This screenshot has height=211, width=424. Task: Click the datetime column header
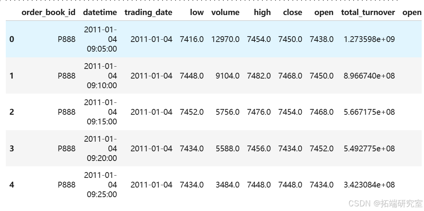point(100,12)
